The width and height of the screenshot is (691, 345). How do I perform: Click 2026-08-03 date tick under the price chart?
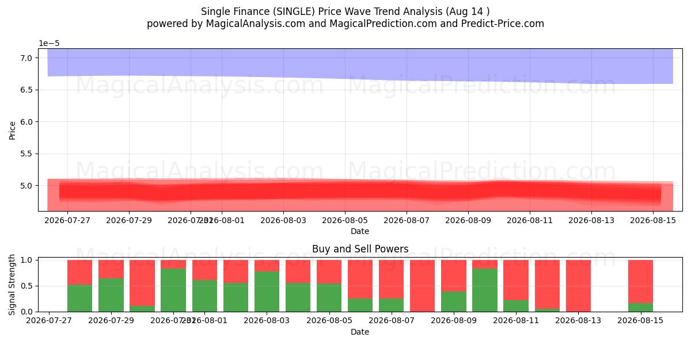click(x=283, y=220)
